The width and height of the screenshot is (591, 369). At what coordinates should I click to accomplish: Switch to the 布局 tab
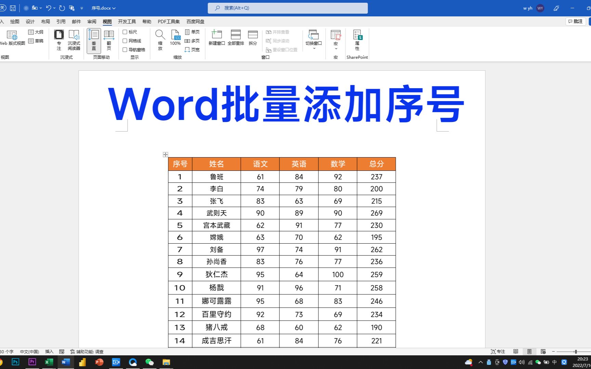click(45, 22)
